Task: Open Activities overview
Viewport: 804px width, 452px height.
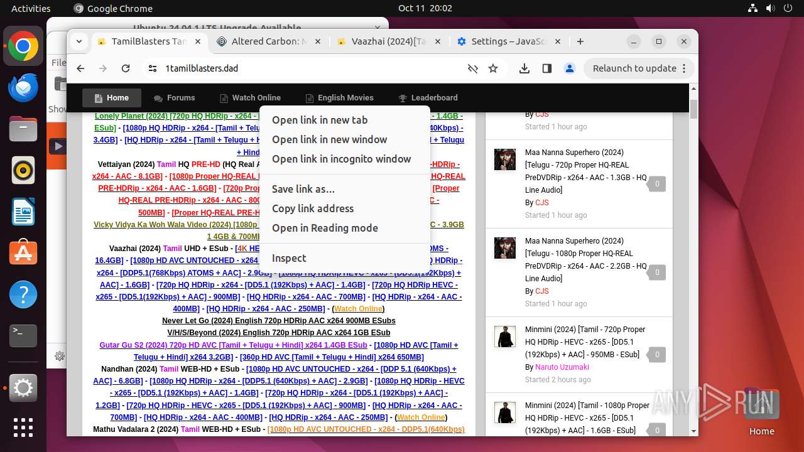Action: 31,8
